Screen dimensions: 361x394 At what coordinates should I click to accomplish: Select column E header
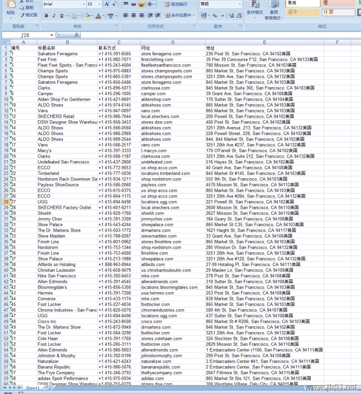(x=264, y=42)
